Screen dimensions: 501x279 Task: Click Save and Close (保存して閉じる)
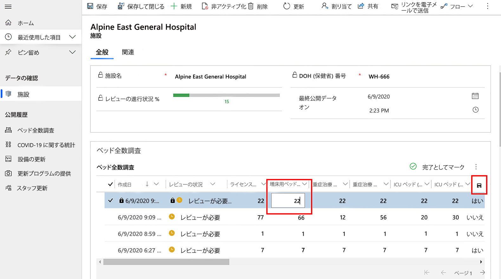coord(141,6)
